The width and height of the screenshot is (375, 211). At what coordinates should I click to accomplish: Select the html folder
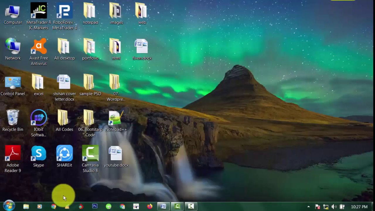pos(116,49)
